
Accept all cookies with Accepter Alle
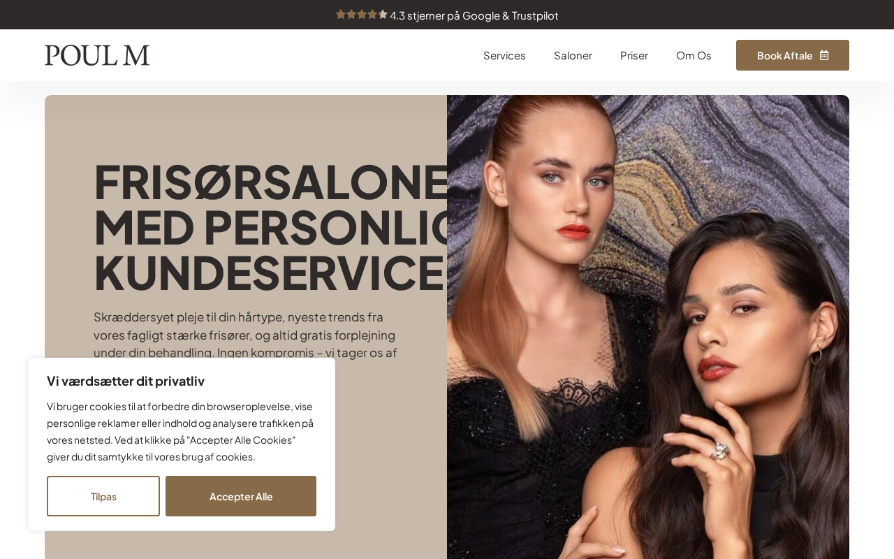point(241,496)
